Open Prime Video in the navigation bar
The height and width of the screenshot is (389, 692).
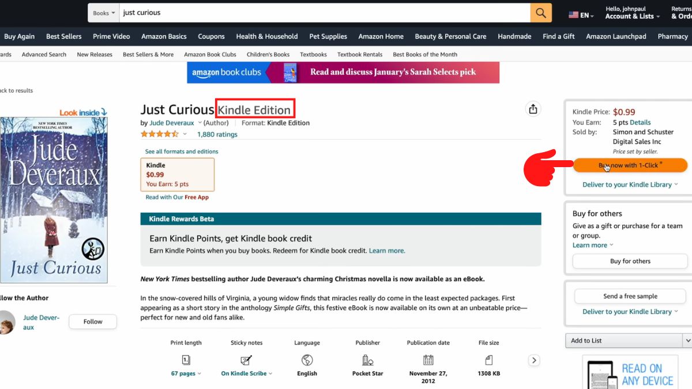point(111,36)
